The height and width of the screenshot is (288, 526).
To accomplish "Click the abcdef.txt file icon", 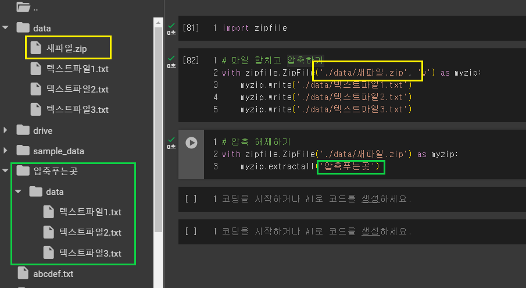I will 23,273.
